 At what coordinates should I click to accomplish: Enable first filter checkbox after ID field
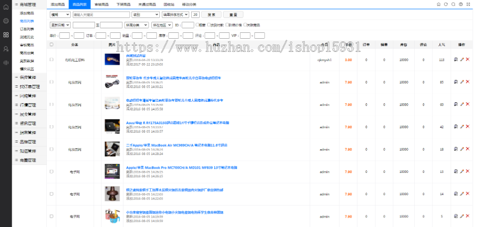(x=197, y=24)
